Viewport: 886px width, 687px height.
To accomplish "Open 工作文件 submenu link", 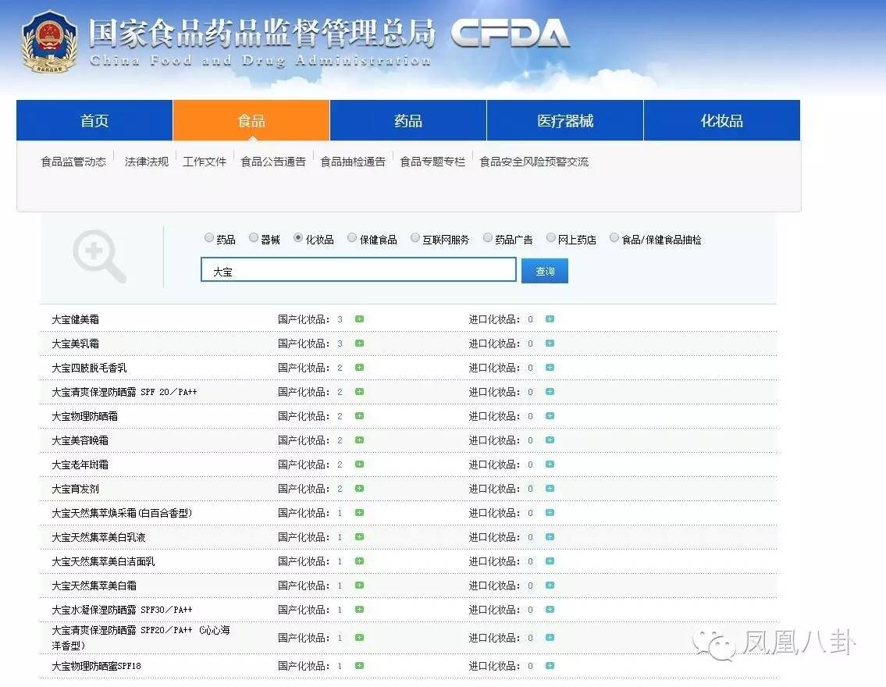I will coord(205,162).
